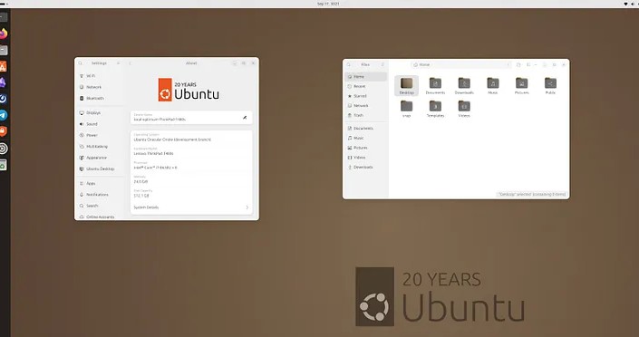Open Documents bookmark in Files sidebar

(x=365, y=129)
